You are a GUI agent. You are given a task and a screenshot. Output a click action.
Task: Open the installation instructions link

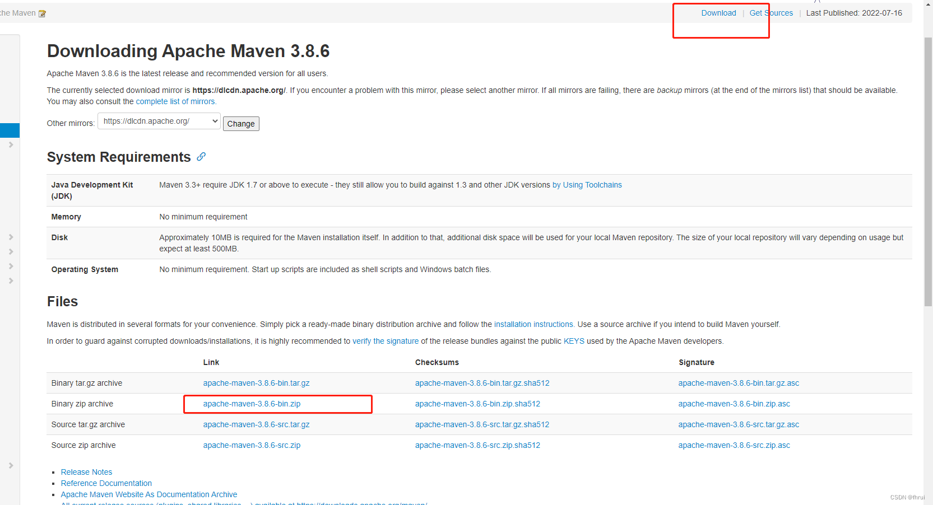click(x=535, y=324)
